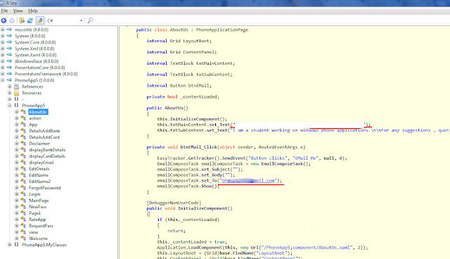Click EmailComposeTask type link in code
450x259 pixels.
178,164
